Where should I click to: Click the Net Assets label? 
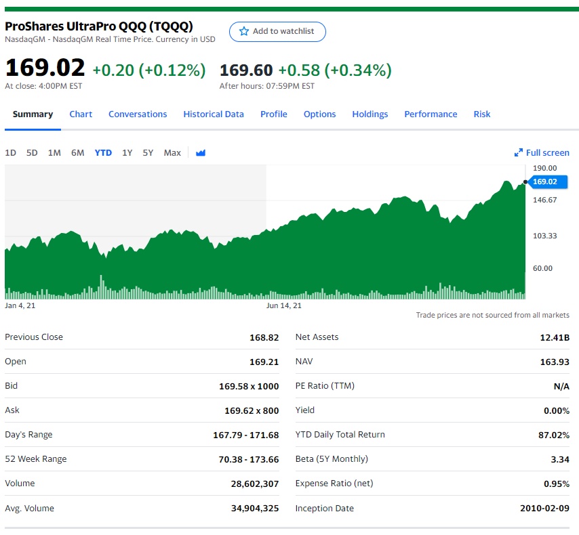317,337
